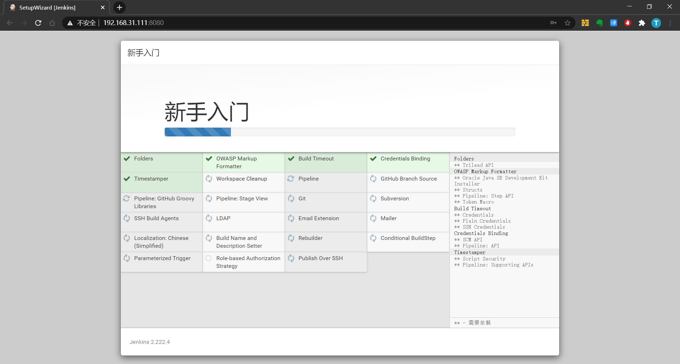Click the pending icon beside Conditional BuildStep
Image resolution: width=680 pixels, height=364 pixels.
point(373,238)
